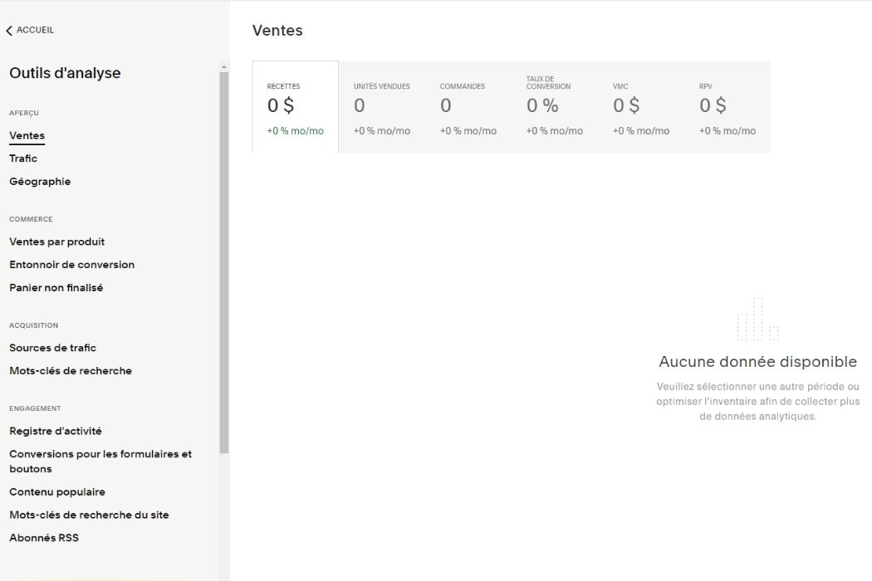The image size is (872, 581).
Task: Open Panier non finalisé
Action: point(56,287)
